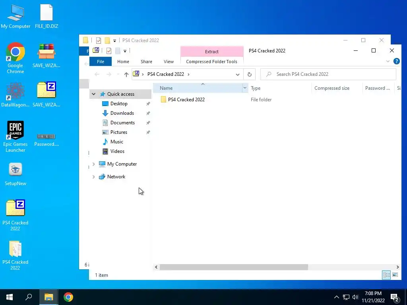407x305 pixels.
Task: Click horizontal scrollbar left arrow
Action: 156,267
